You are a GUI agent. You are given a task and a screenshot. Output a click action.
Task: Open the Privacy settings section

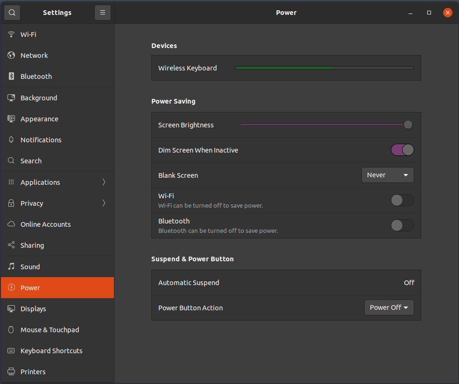32,203
